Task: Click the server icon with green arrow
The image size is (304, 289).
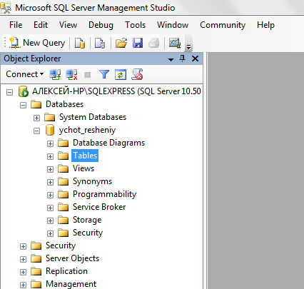Action: tap(24, 91)
